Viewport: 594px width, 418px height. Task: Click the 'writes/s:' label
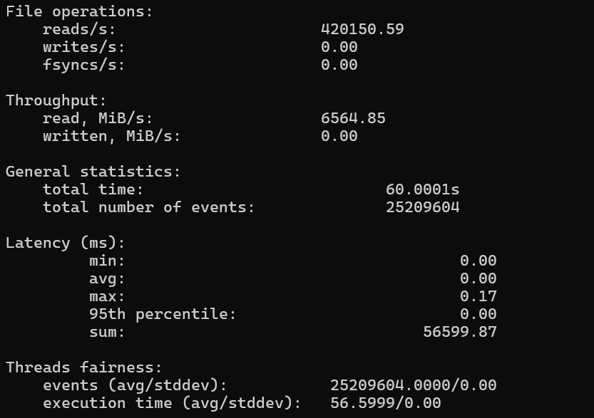click(x=83, y=47)
